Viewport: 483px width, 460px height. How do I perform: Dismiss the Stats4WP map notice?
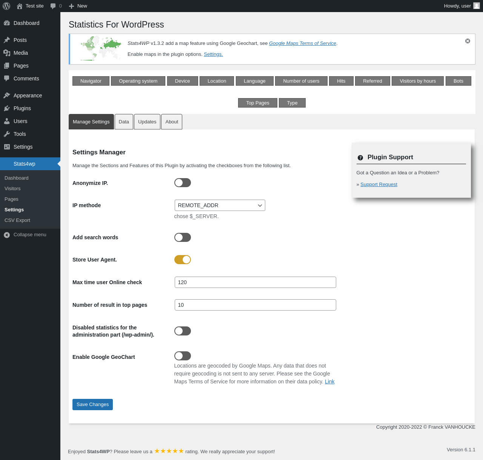[x=468, y=41]
